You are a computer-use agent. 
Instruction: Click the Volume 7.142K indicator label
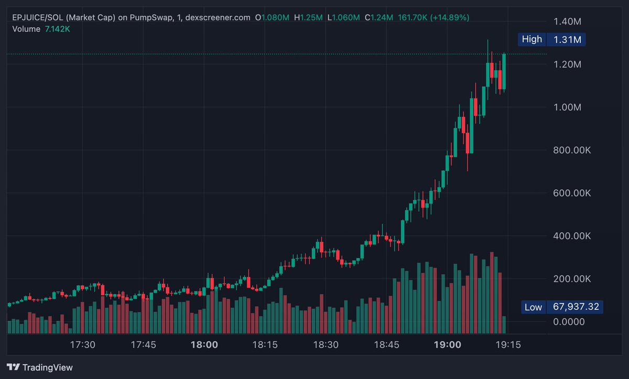point(41,29)
